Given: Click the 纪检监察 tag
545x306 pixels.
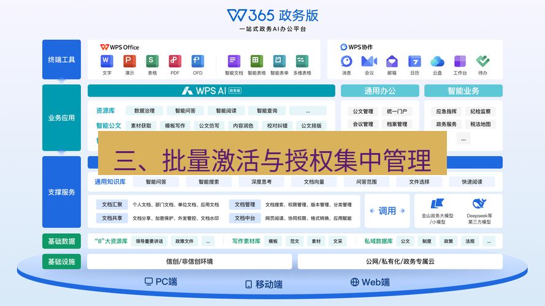Looking at the screenshot, I should [x=481, y=111].
